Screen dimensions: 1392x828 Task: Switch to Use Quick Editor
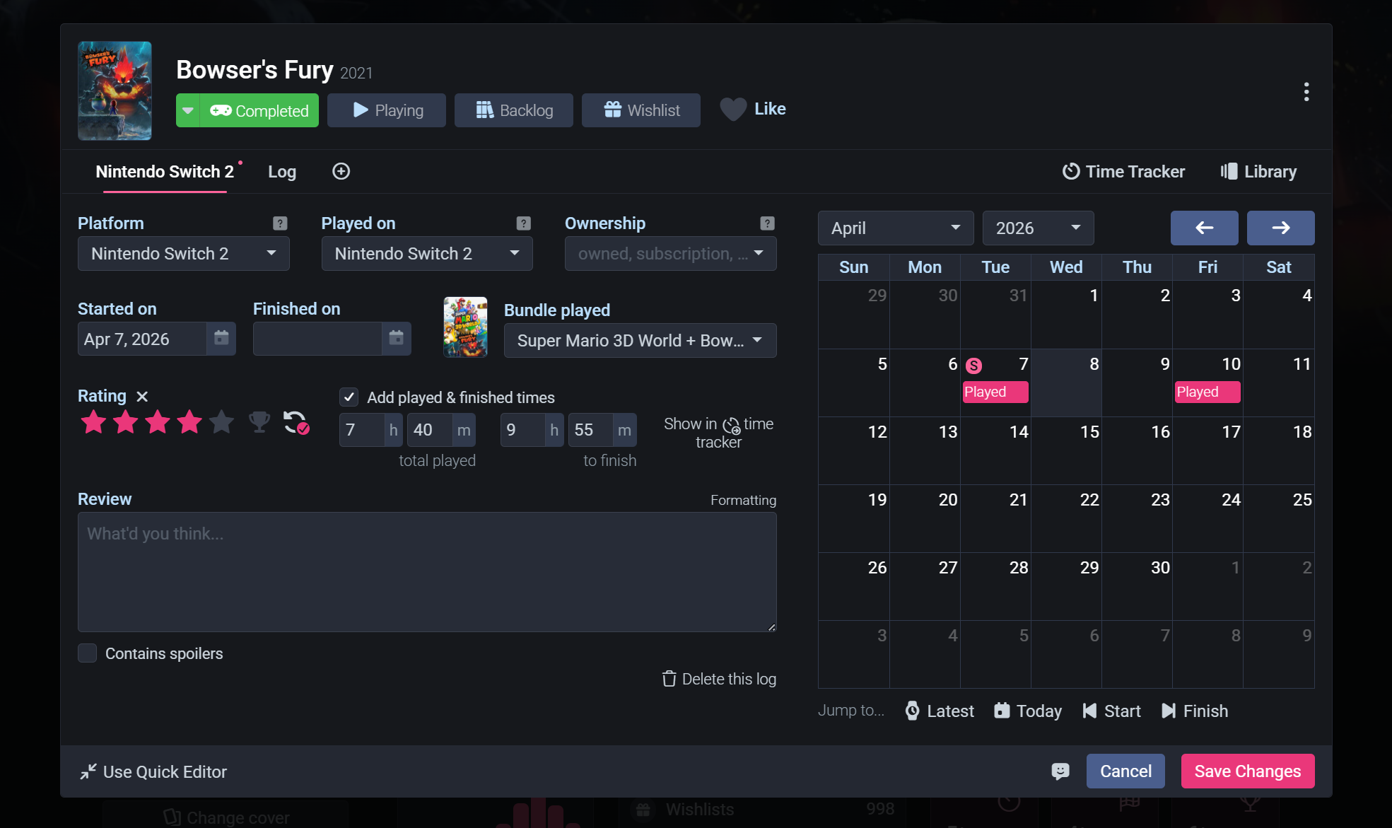point(153,771)
